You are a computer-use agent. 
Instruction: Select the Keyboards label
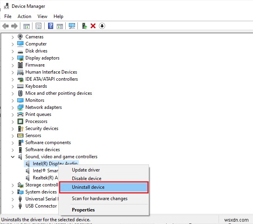[x=36, y=86]
